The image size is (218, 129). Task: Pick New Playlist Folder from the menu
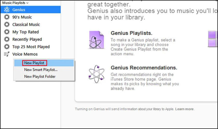pos(40,76)
